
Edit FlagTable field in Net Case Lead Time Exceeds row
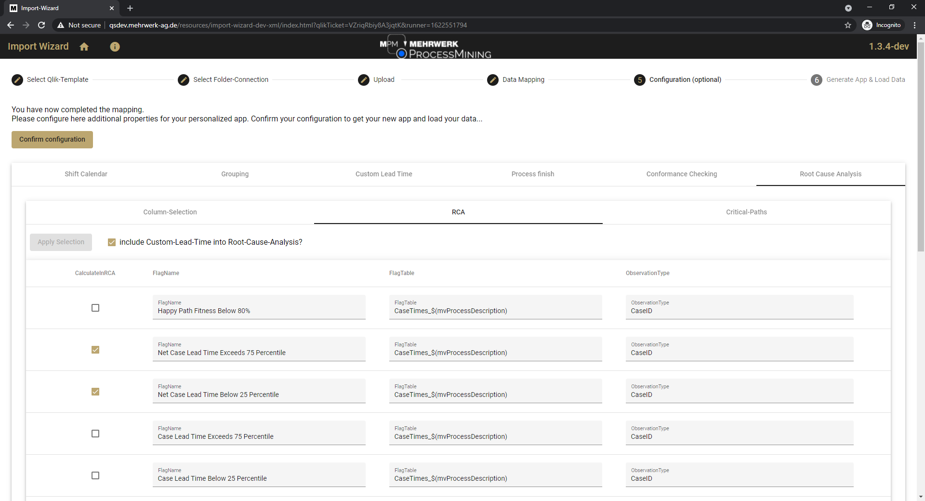point(495,349)
